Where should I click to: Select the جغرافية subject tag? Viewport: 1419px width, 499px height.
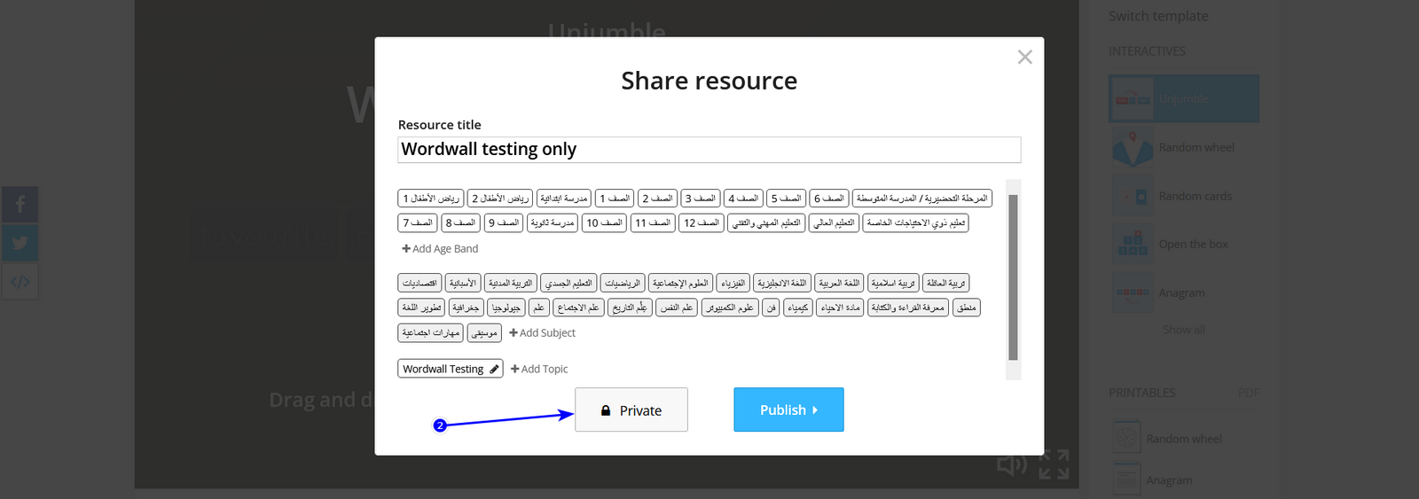(466, 308)
